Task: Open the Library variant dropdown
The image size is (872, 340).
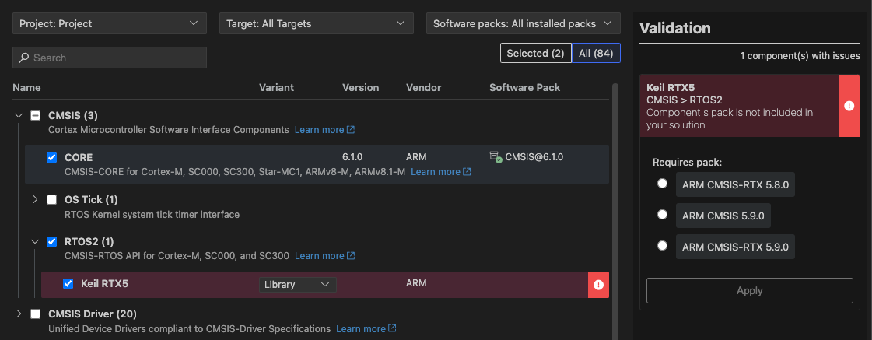Action: point(297,284)
